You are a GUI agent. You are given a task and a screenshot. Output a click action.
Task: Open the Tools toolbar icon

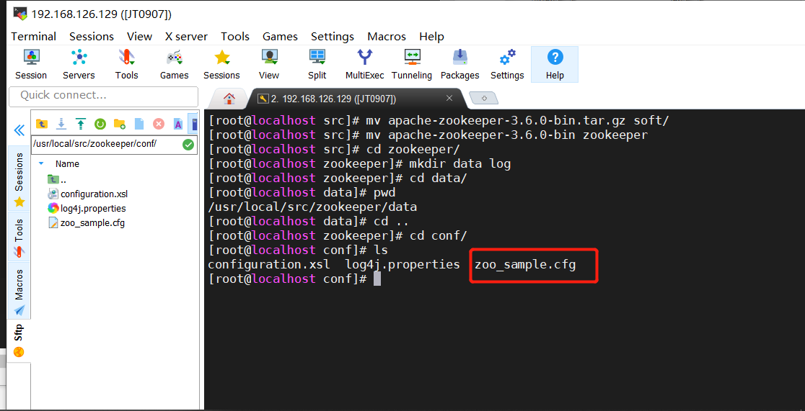(x=126, y=65)
